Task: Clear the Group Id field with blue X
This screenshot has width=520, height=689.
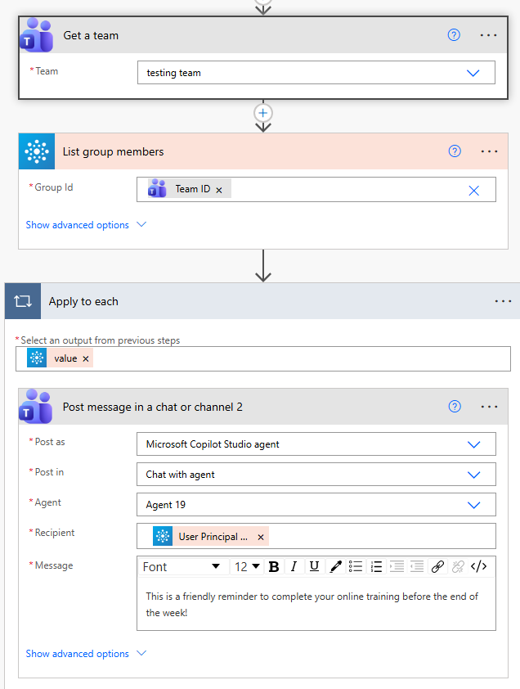Action: click(473, 191)
